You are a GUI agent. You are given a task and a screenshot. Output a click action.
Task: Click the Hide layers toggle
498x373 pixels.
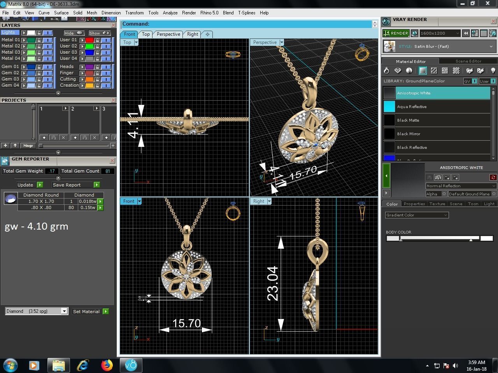(74, 33)
